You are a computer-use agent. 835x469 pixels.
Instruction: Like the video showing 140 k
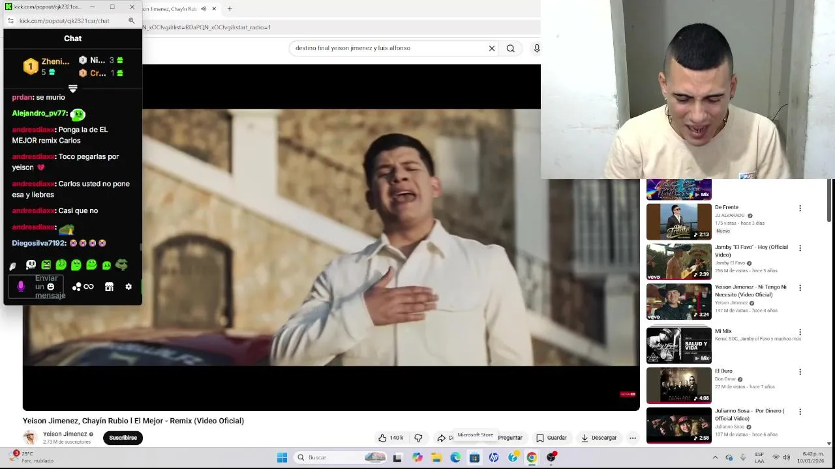(x=391, y=438)
